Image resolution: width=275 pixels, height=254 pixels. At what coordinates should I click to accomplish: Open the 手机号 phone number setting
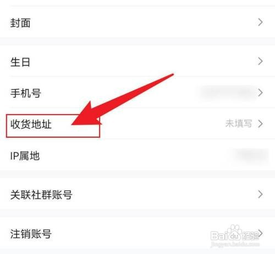(x=137, y=93)
